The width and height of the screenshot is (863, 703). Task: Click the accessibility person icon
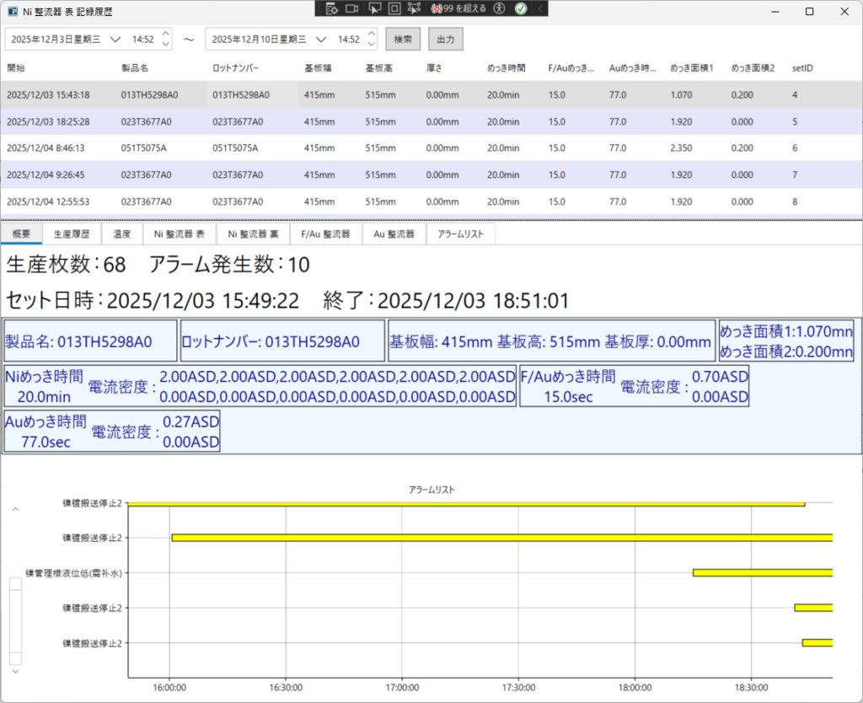pyautogui.click(x=500, y=8)
